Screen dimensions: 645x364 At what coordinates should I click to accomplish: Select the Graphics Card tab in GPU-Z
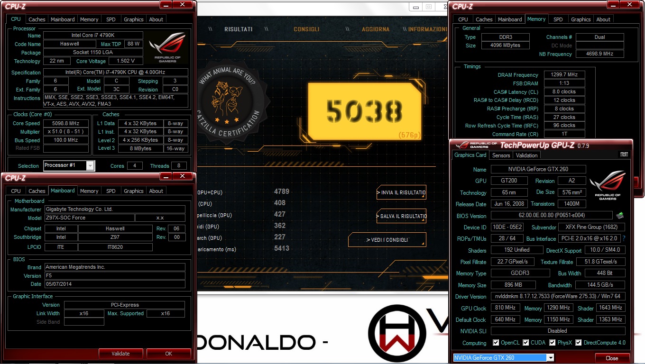click(470, 155)
